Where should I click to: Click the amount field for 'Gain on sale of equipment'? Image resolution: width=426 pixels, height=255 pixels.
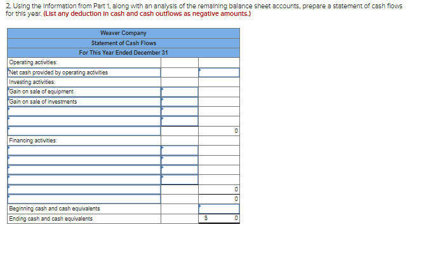[x=180, y=92]
